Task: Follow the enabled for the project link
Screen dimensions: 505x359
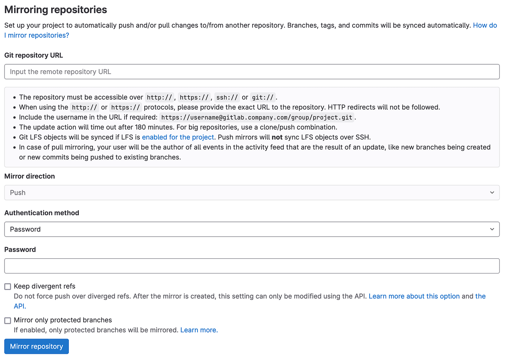Action: tap(177, 137)
